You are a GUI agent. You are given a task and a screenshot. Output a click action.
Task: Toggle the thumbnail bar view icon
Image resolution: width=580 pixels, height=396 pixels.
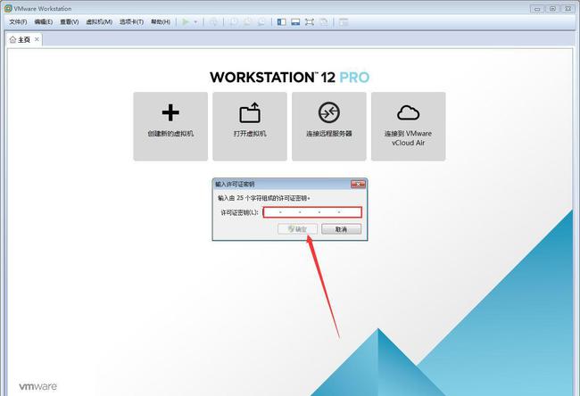(295, 22)
